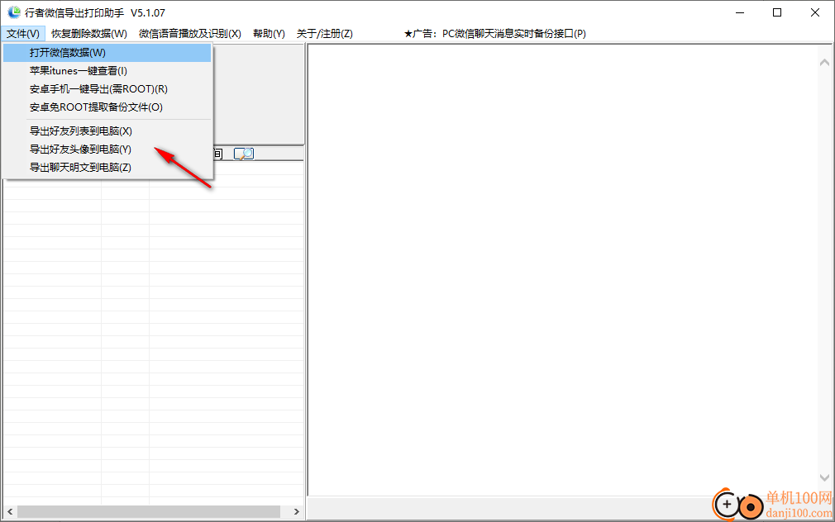The height and width of the screenshot is (522, 835).
Task: Choose 苹果itunes一键查看(I)
Action: [x=107, y=71]
